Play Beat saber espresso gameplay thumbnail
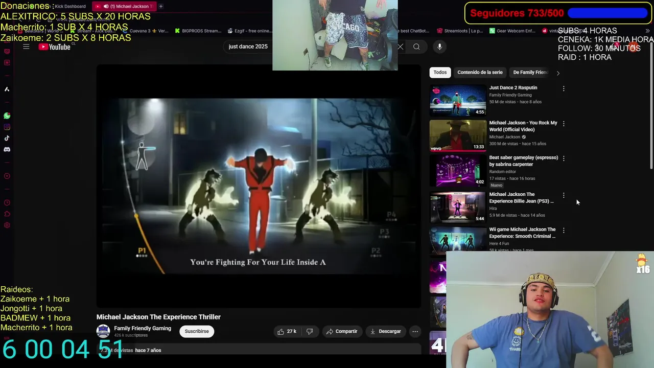The height and width of the screenshot is (368, 654). [x=458, y=170]
